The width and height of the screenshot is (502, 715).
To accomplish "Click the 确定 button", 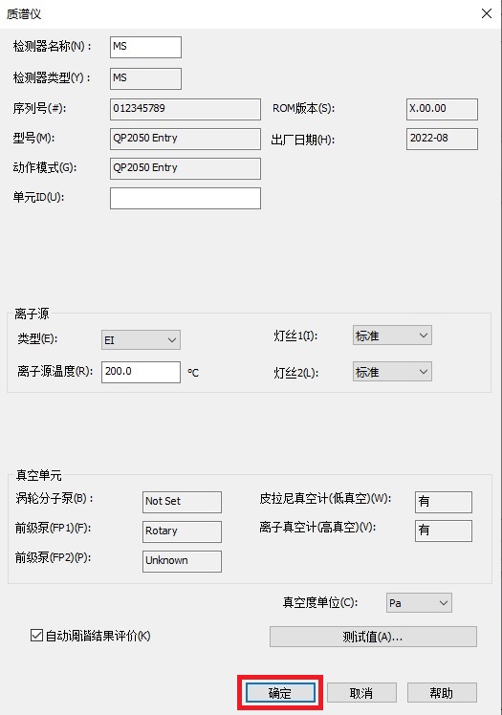I will pos(280,693).
